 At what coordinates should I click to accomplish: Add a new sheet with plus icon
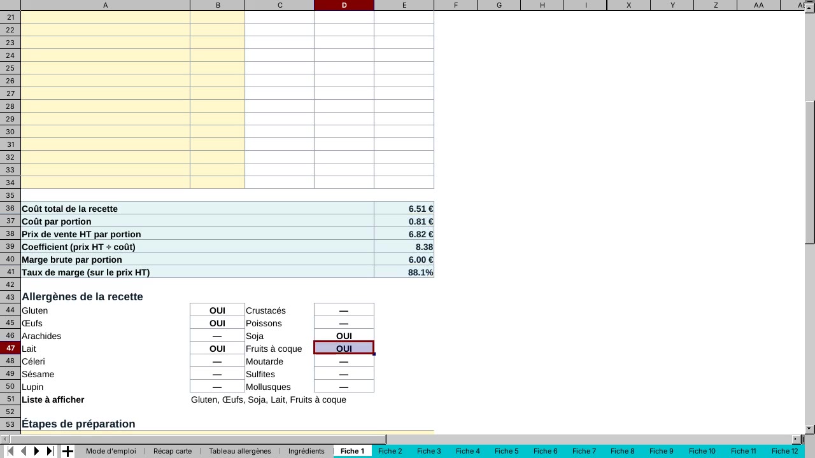point(67,451)
